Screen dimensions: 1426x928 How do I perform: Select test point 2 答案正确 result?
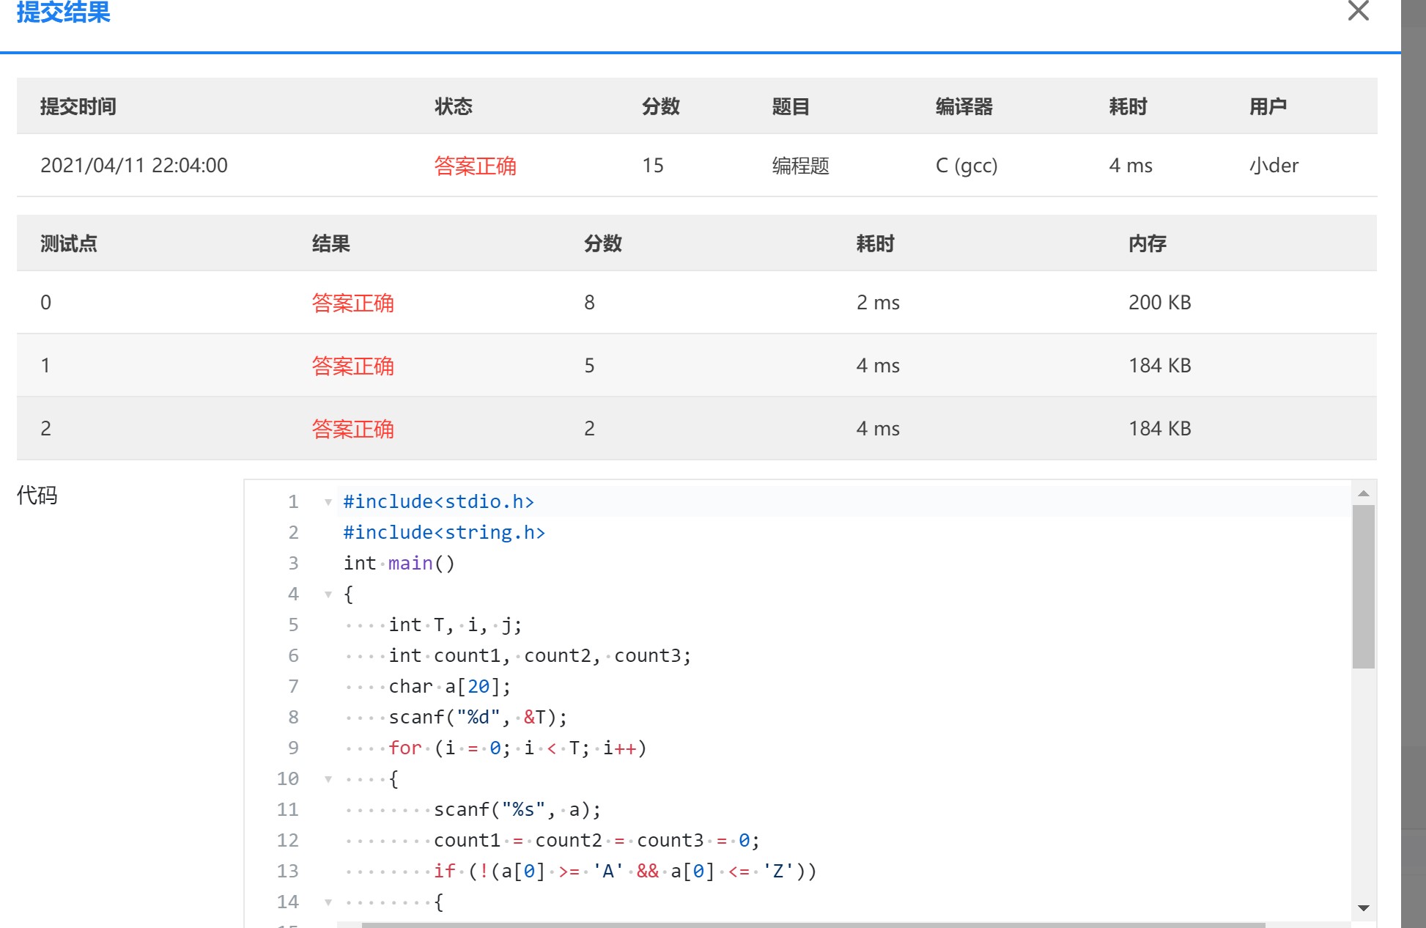pos(352,429)
